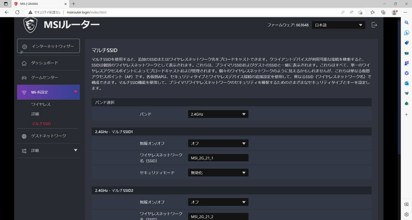This screenshot has width=412, height=220.
Task: Click the not-secure warning icon in address bar
Action: click(x=31, y=12)
